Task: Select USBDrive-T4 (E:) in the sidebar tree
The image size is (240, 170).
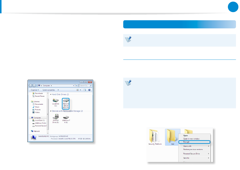Action: coord(39,123)
